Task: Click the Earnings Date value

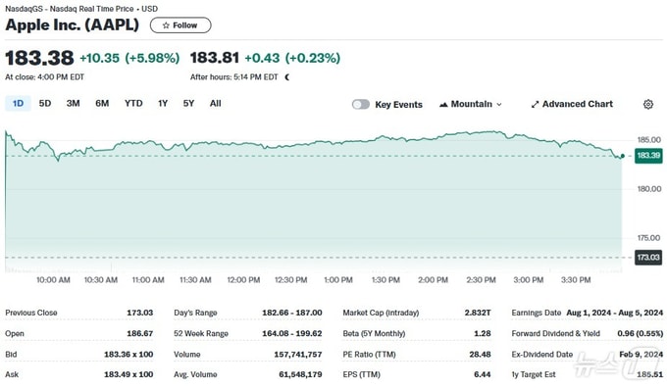Action: [614, 313]
